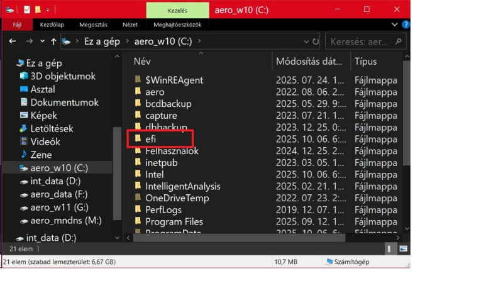
Task: Click the navigation pane scroll up arrow
Action: point(117,57)
